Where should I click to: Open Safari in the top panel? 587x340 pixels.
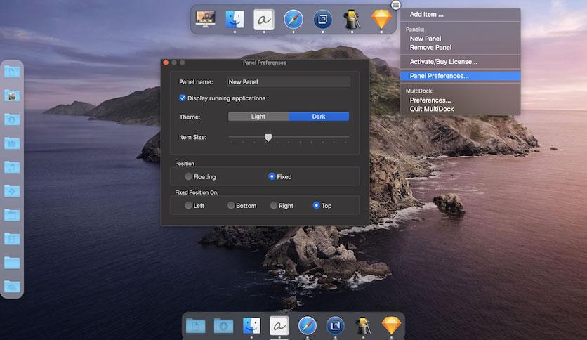point(293,19)
